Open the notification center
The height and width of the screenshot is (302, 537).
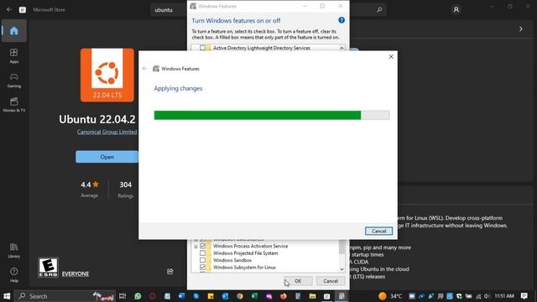pos(524,296)
